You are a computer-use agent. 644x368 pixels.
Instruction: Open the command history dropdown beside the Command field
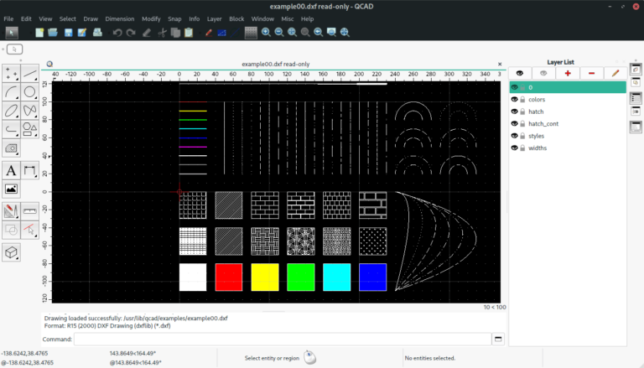[498, 339]
